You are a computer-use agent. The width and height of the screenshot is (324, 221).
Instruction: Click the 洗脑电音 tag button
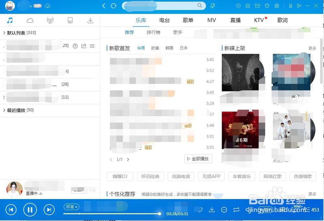[181, 176]
